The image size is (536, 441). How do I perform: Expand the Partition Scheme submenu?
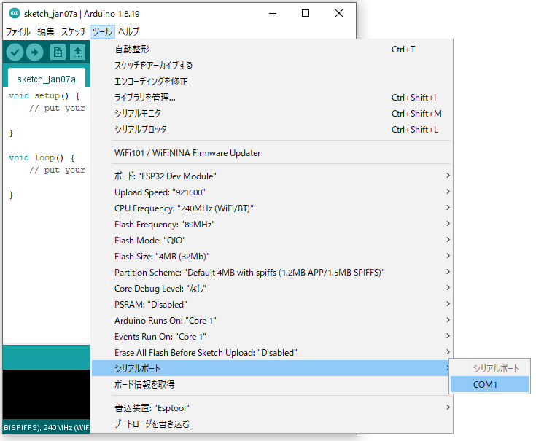[272, 272]
